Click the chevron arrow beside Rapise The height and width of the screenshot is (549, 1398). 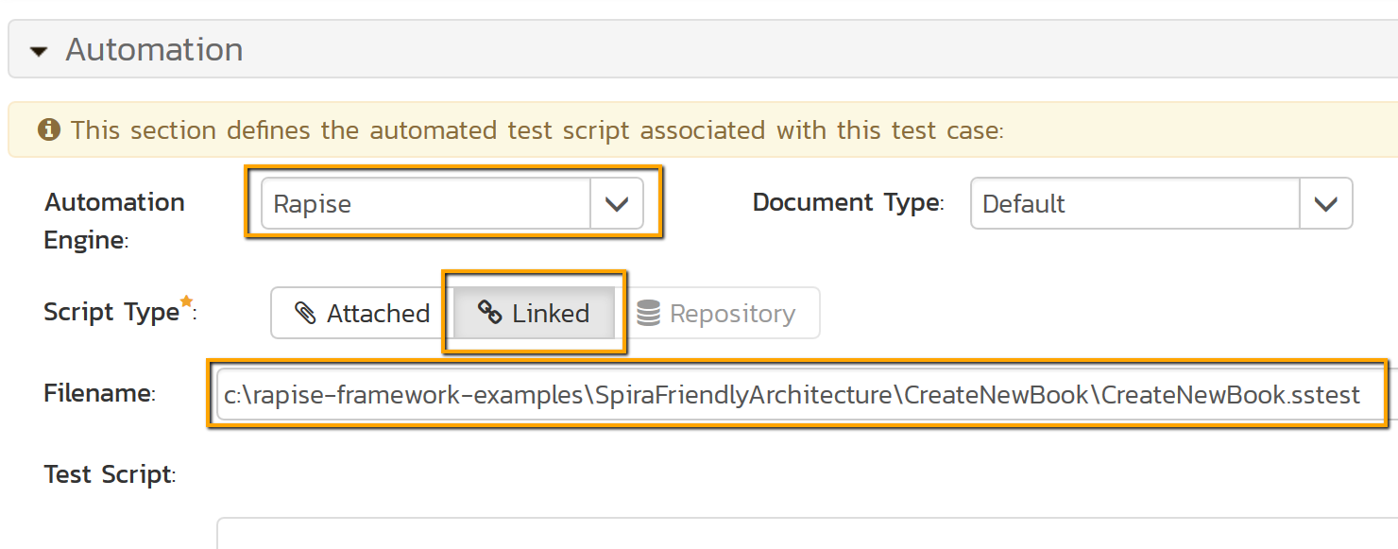(x=617, y=203)
